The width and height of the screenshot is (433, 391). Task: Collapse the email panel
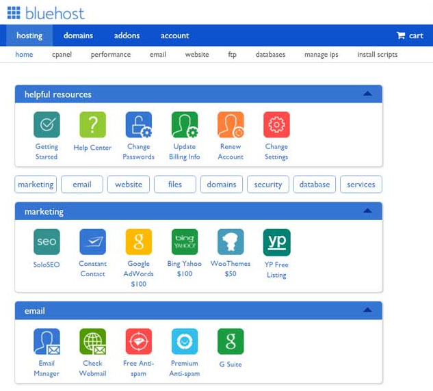(367, 310)
